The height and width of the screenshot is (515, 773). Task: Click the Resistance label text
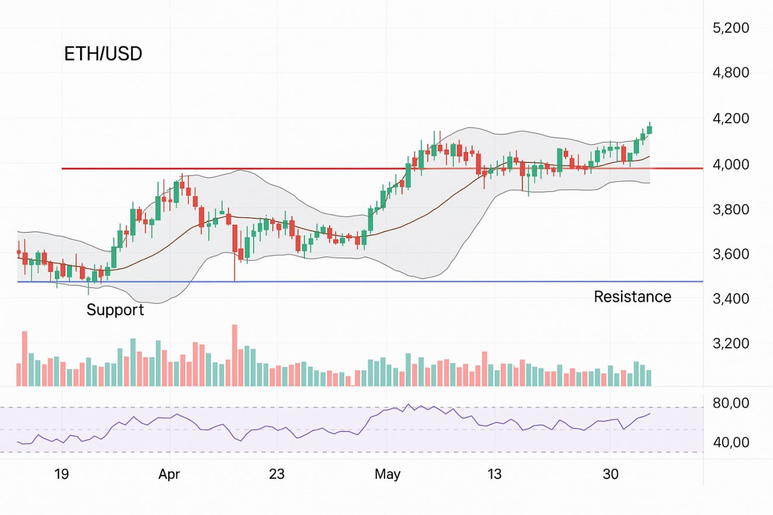632,297
